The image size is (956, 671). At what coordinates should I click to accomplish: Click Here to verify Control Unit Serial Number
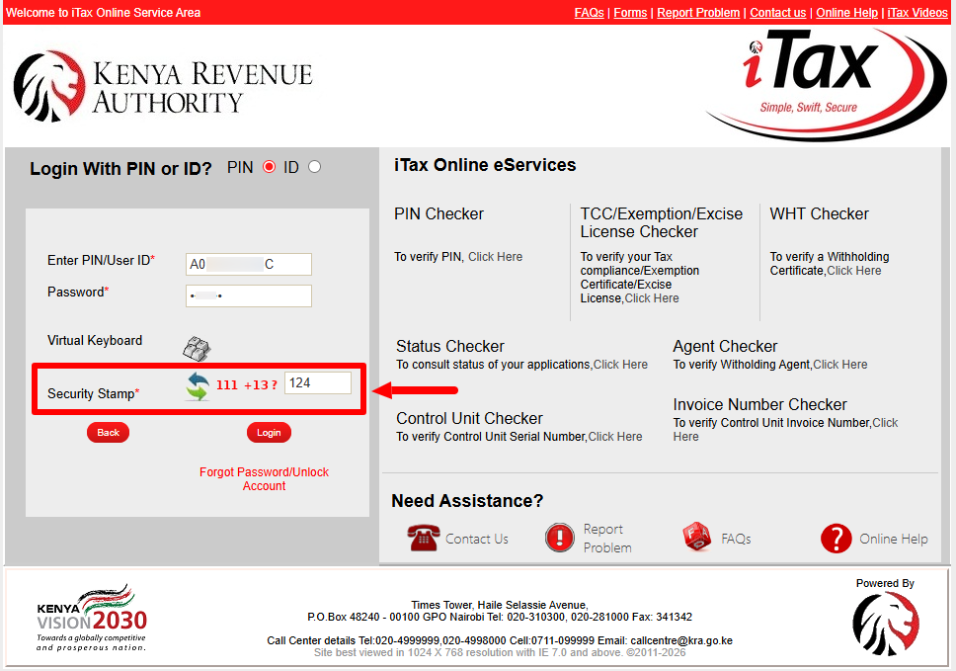tap(615, 437)
